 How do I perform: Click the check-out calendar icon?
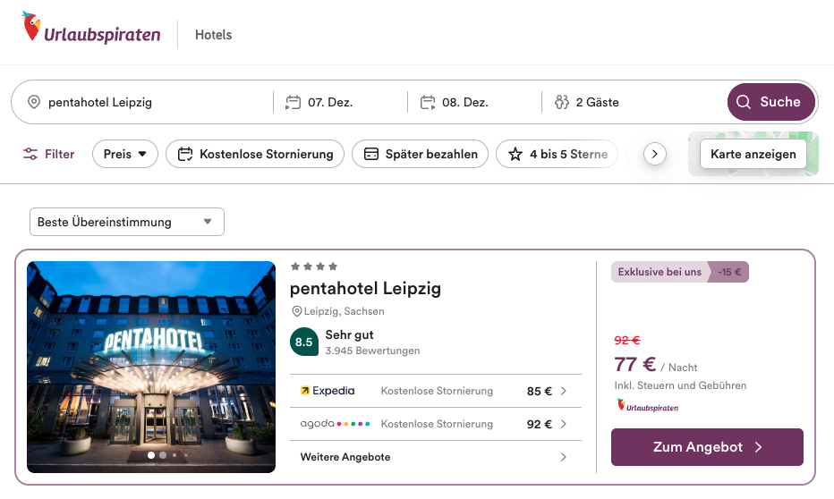click(427, 102)
